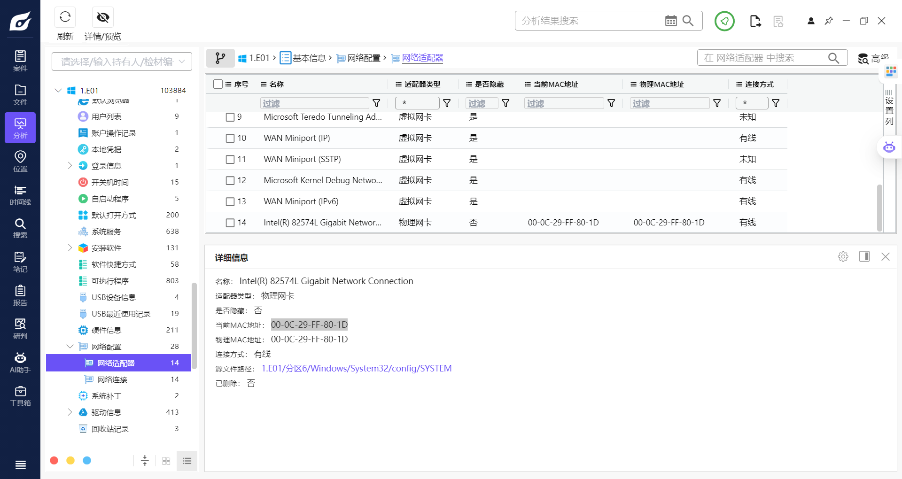Open the 报告 sidebar section
The image size is (902, 479).
pos(20,295)
